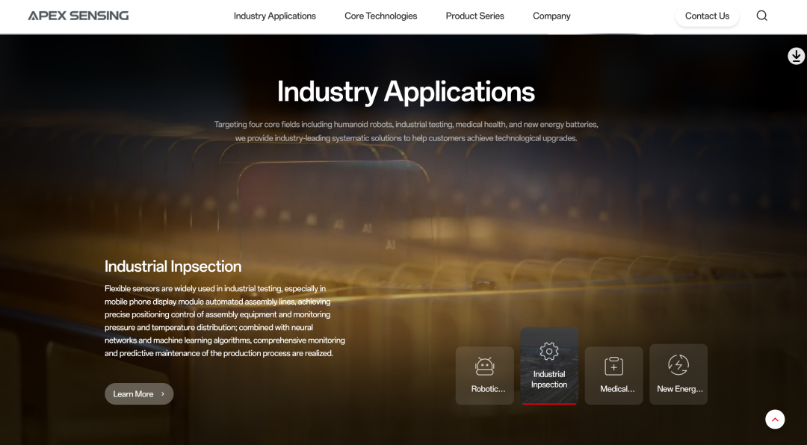Screen dimensions: 807x445
Task: Expand the Company menu
Action: (551, 16)
